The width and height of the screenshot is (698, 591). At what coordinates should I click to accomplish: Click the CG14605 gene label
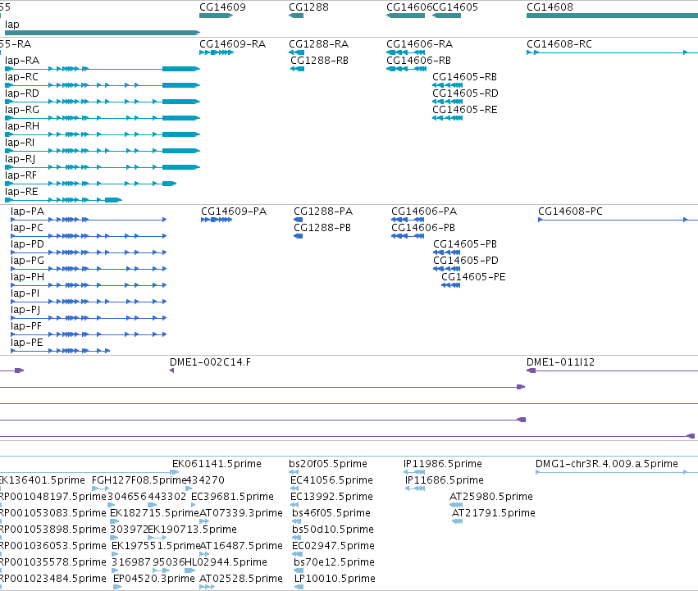[455, 7]
